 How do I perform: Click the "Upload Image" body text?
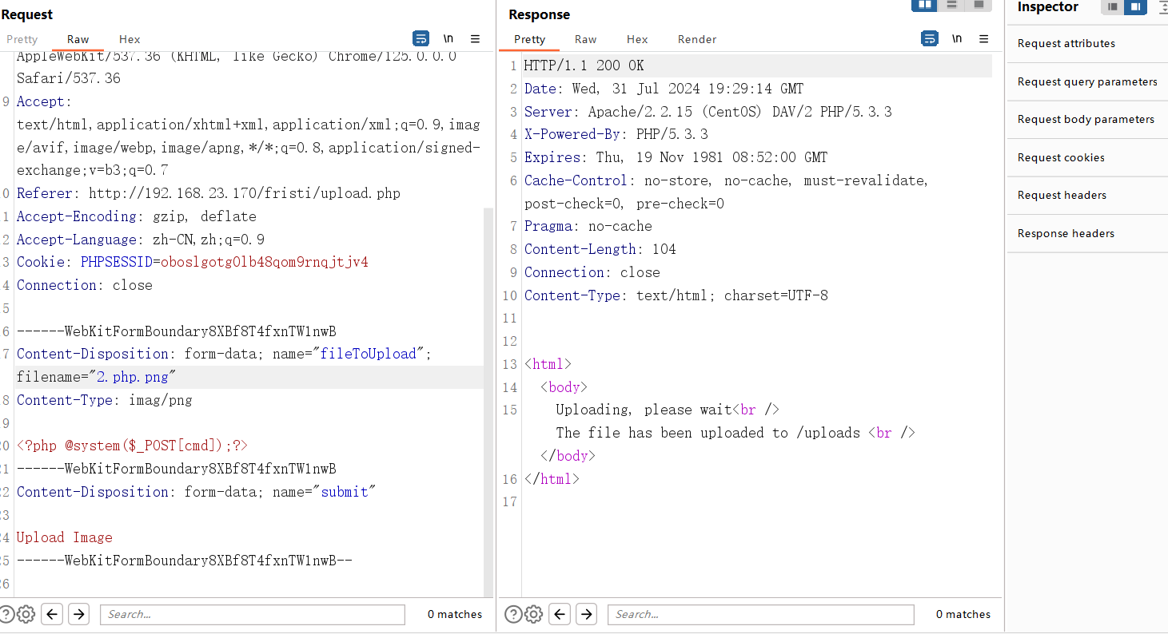(65, 537)
